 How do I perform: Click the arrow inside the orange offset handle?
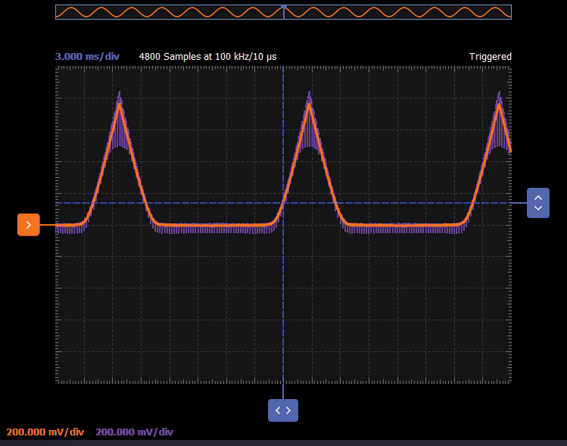[28, 225]
